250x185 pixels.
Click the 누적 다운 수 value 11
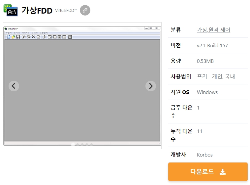pyautogui.click(x=200, y=131)
